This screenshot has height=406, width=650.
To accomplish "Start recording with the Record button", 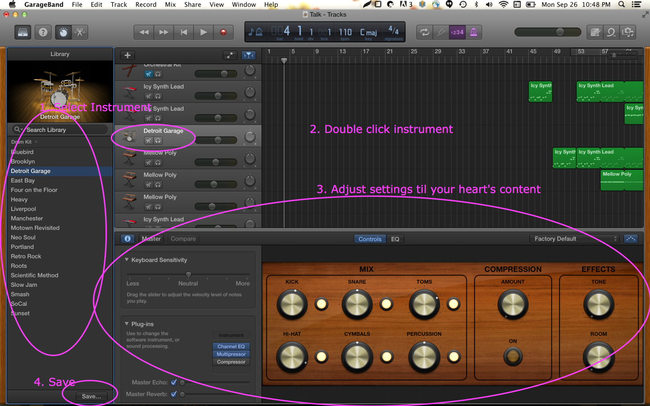I will 223,32.
